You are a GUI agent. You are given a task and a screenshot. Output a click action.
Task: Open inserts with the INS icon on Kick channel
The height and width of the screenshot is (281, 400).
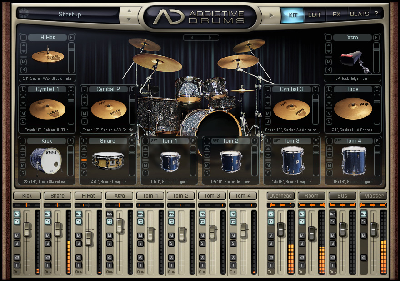tap(17, 213)
